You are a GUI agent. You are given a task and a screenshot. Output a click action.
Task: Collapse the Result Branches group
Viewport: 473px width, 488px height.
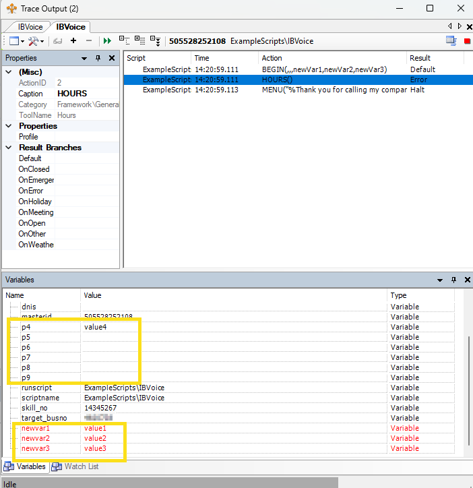[9, 148]
